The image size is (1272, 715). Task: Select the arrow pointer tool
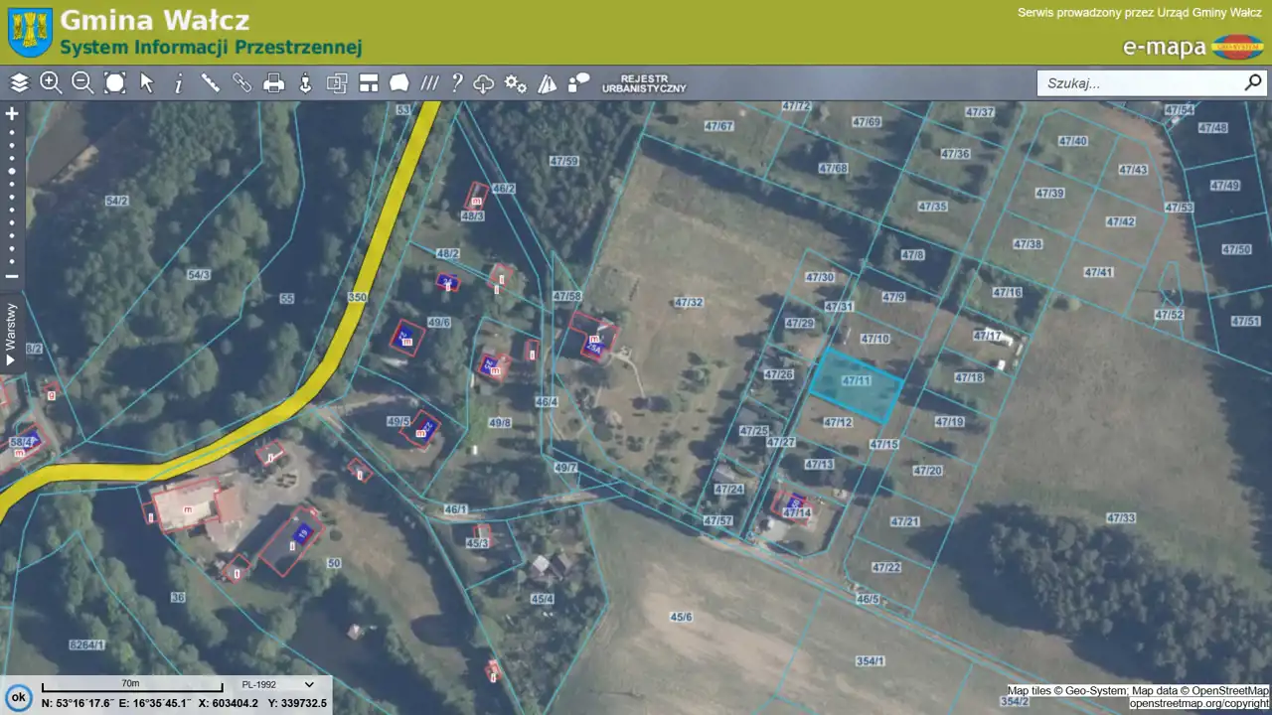coord(147,83)
